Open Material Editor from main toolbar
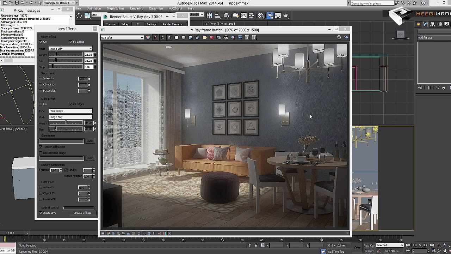This screenshot has height=254, width=451. click(261, 16)
